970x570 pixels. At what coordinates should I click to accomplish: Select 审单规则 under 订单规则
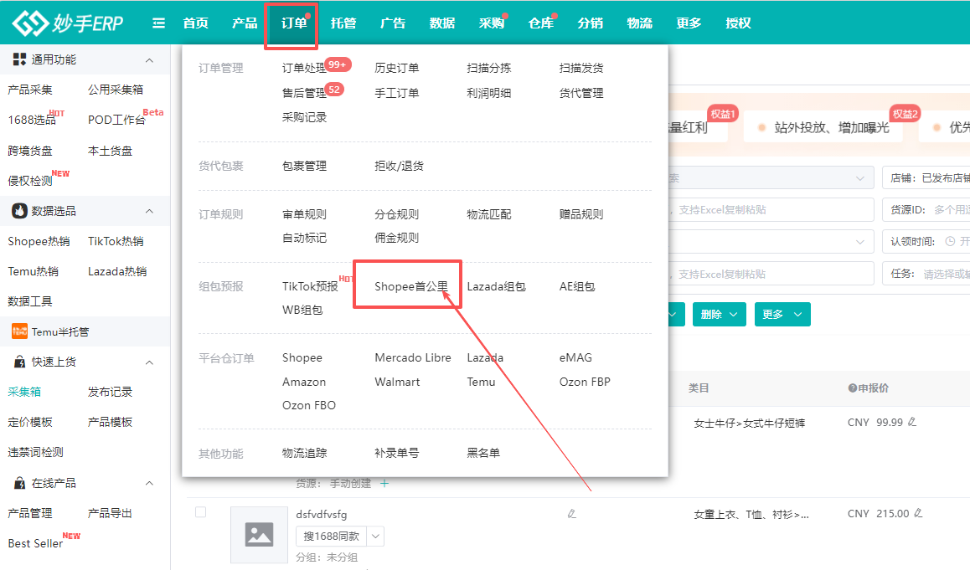point(304,214)
